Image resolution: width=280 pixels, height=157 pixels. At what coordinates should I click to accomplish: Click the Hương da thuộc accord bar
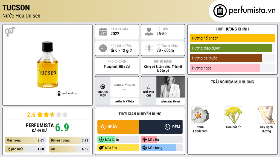[x=232, y=58]
